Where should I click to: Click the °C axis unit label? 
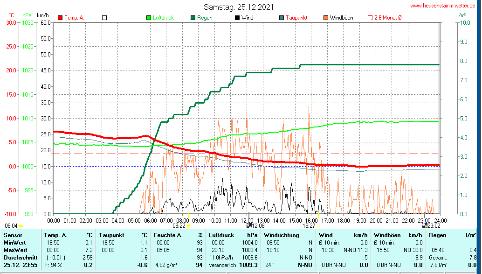11,15
